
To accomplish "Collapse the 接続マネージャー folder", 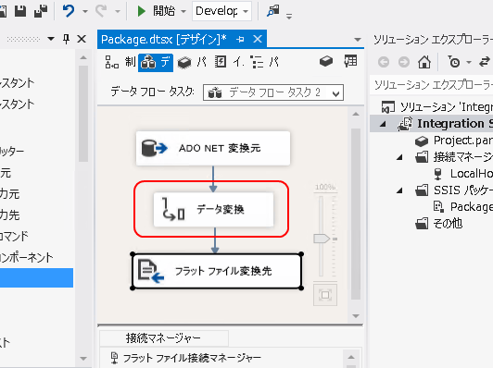I will 399,157.
